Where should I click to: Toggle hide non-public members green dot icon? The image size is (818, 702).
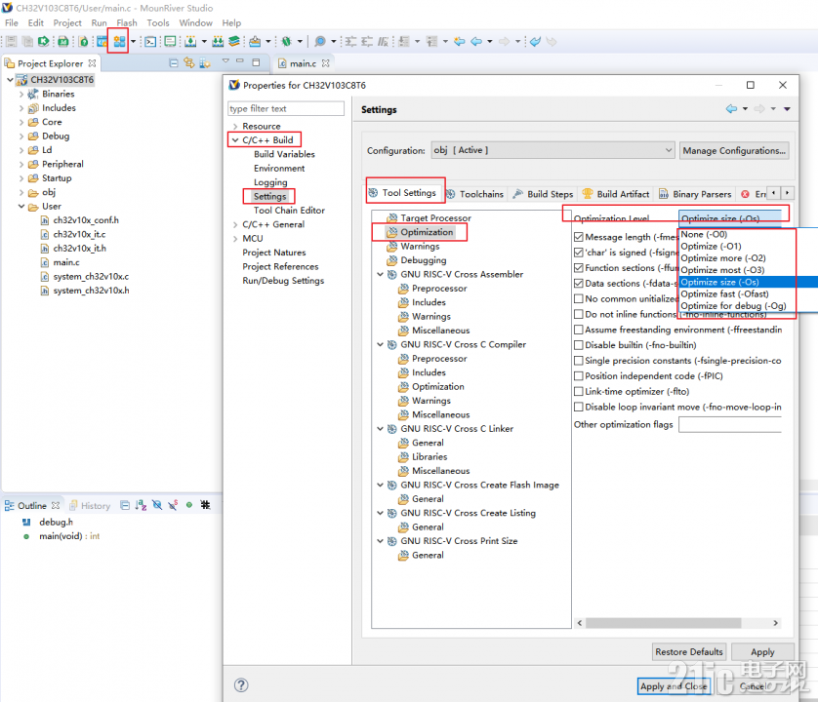[189, 505]
